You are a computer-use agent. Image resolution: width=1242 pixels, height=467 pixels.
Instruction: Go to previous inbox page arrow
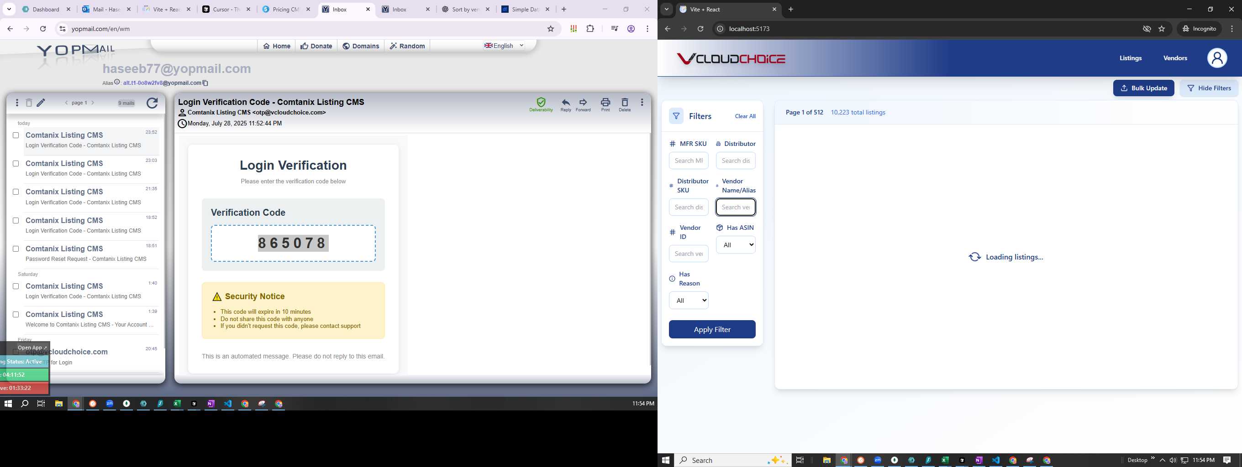67,103
